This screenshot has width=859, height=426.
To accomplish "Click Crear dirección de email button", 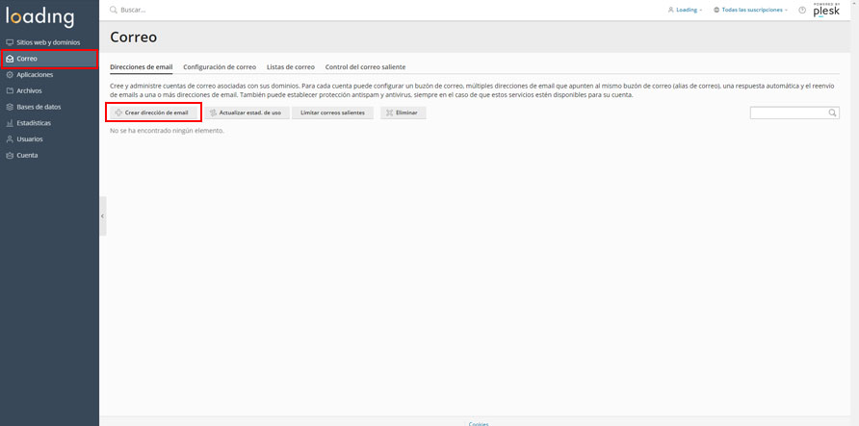I will pyautogui.click(x=153, y=113).
